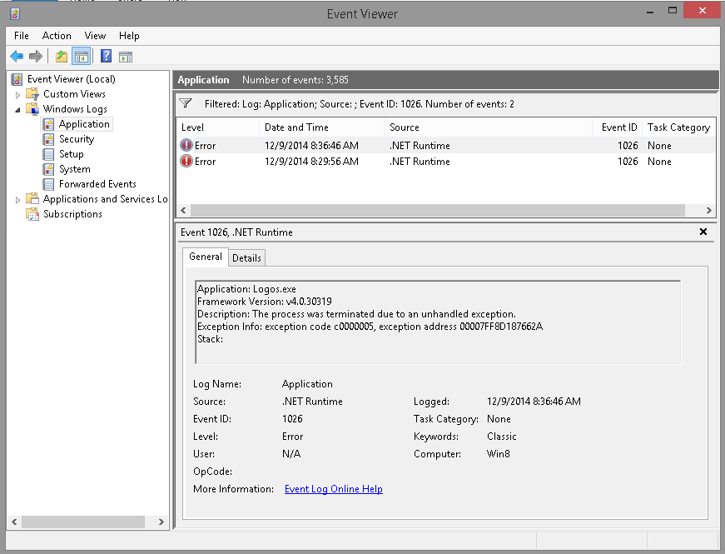The height and width of the screenshot is (554, 725).
Task: Click the blue Back arrow in toolbar
Action: click(17, 57)
